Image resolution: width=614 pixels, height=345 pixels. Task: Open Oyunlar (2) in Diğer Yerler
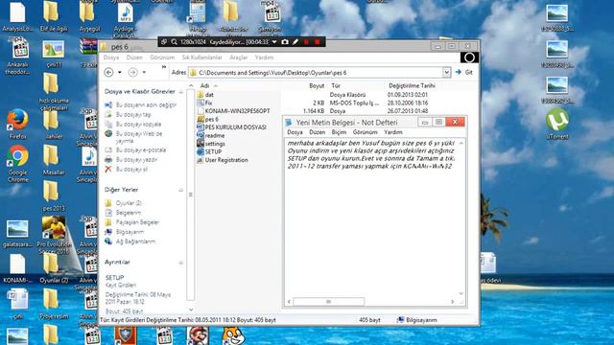[x=129, y=203]
